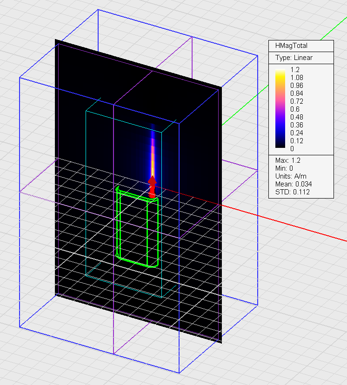Pick the green outlined rectangular object
Screen dimensions: 347x385
[138, 228]
